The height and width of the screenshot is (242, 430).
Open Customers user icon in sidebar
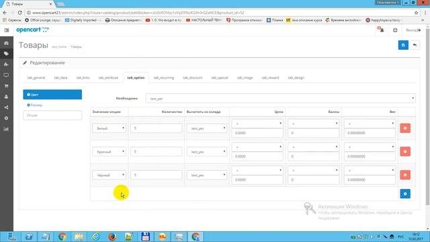[x=6, y=97]
